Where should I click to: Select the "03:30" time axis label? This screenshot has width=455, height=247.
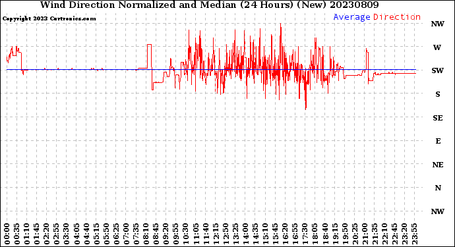[x=67, y=234]
